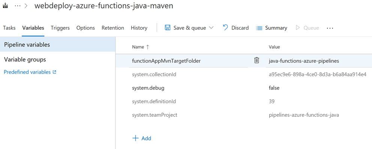Select Pipeline variables in the sidebar
This screenshot has height=149, width=372.
(58, 45)
